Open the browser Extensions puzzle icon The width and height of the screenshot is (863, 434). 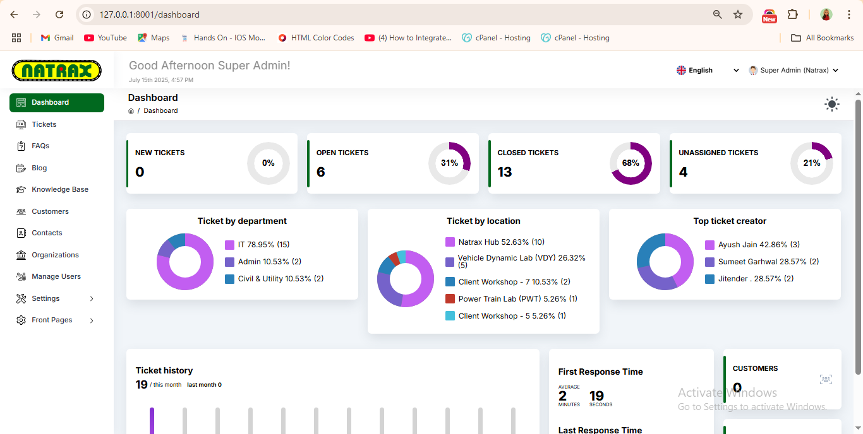pos(792,15)
